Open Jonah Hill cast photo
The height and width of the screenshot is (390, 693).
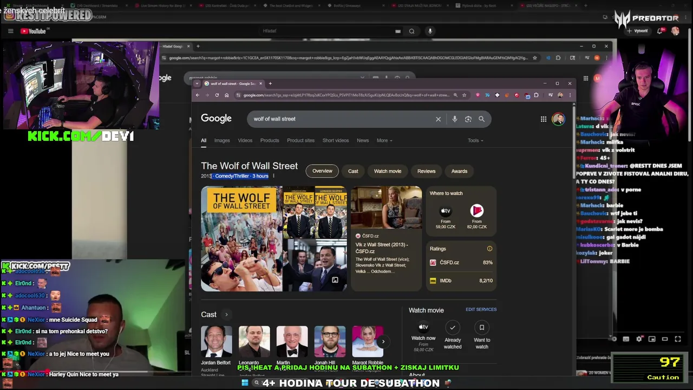tap(330, 342)
